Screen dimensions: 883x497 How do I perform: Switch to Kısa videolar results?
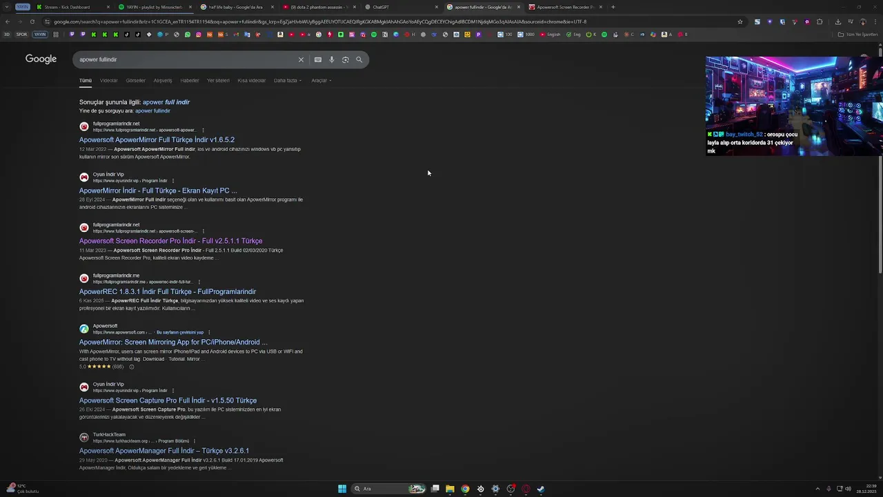(x=252, y=80)
